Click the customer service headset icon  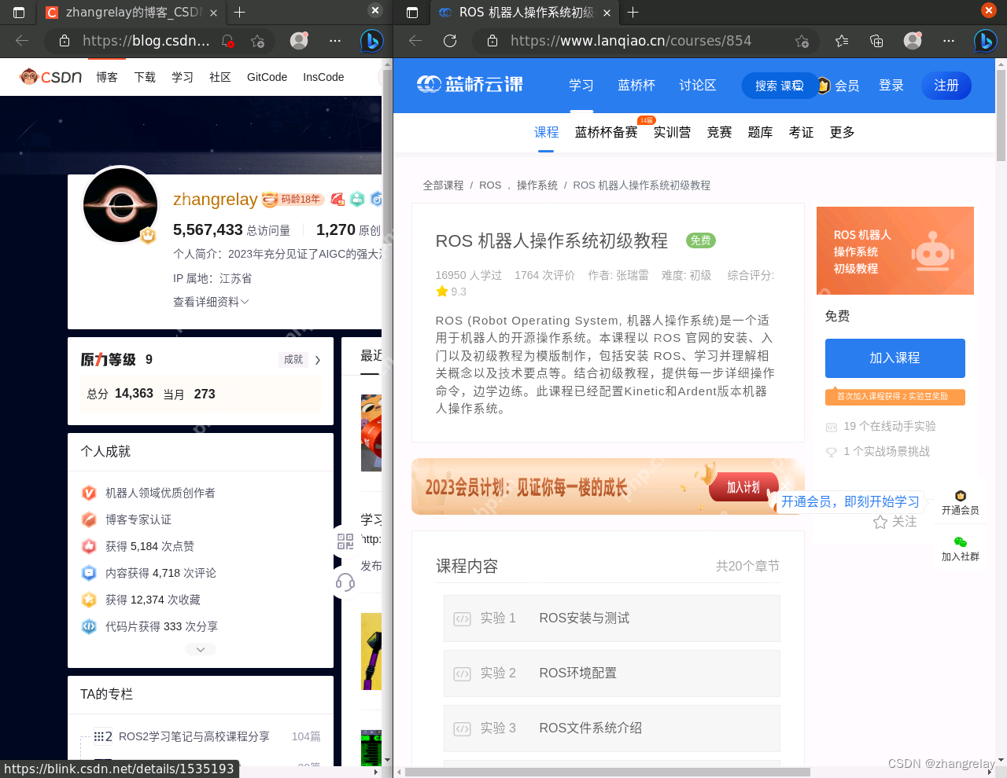(345, 582)
